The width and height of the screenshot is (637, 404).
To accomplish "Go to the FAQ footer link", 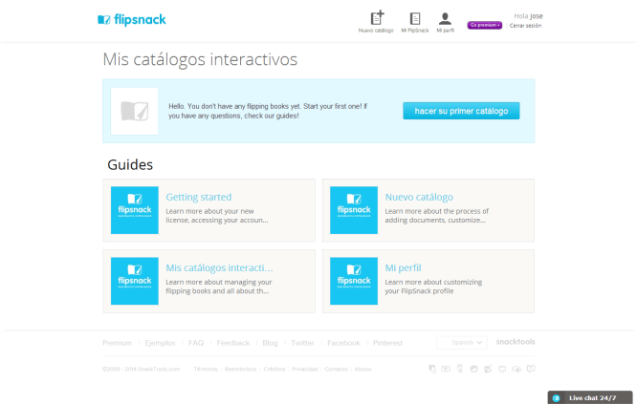I will (x=196, y=342).
